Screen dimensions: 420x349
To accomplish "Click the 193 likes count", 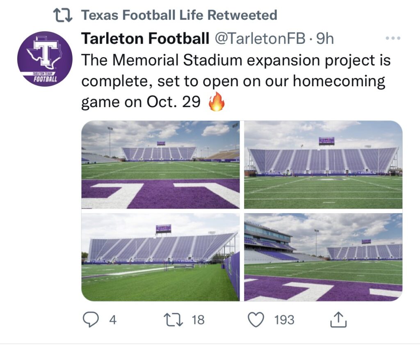I will pos(284,320).
